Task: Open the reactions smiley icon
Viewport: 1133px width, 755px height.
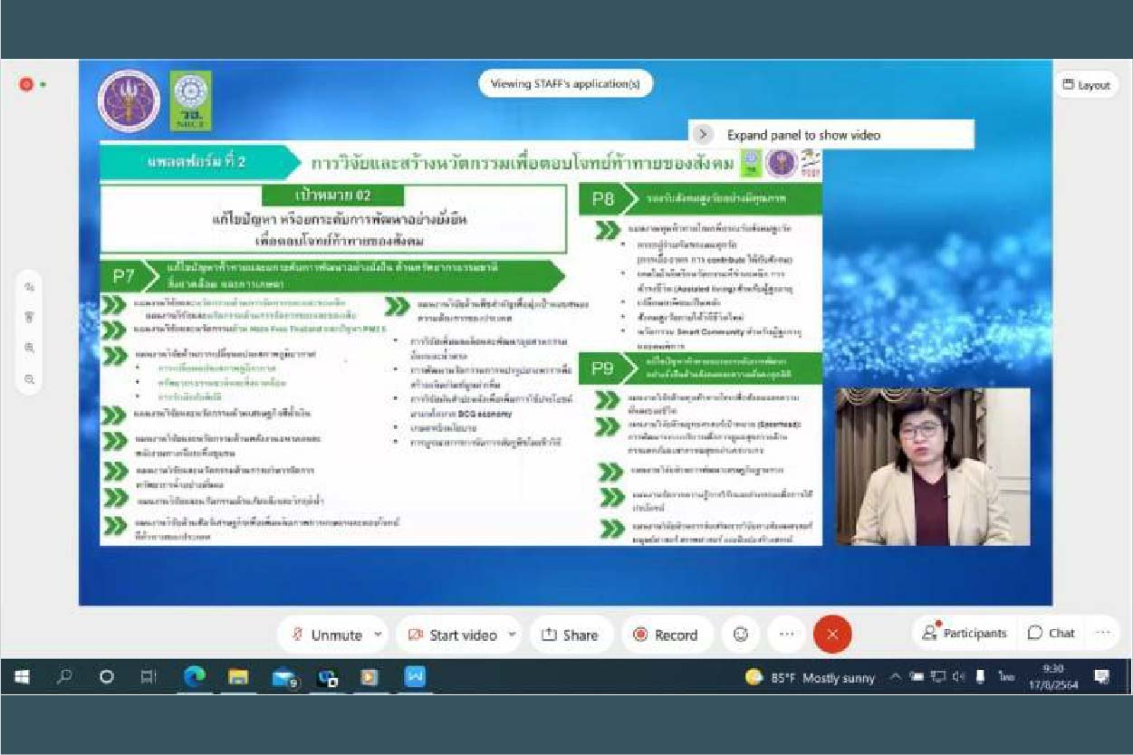Action: [x=740, y=635]
